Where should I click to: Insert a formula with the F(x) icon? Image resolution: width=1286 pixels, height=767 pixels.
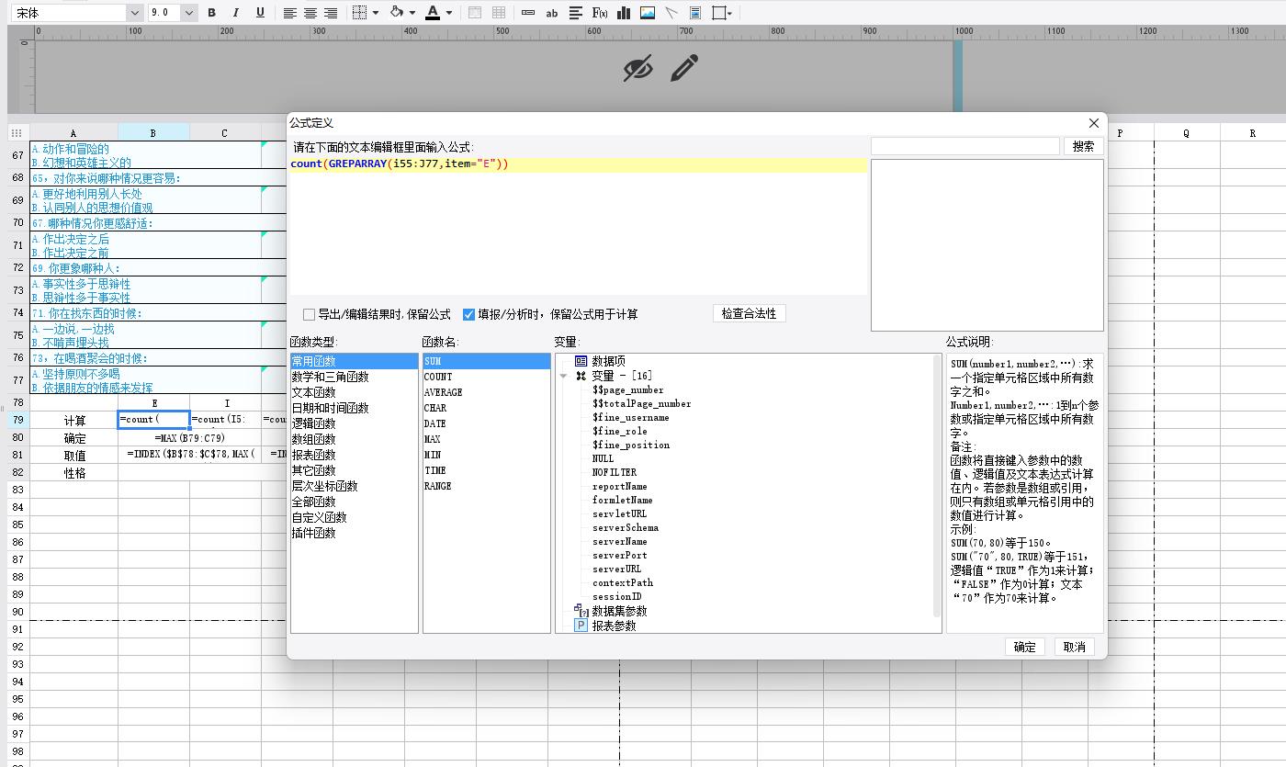pos(600,13)
